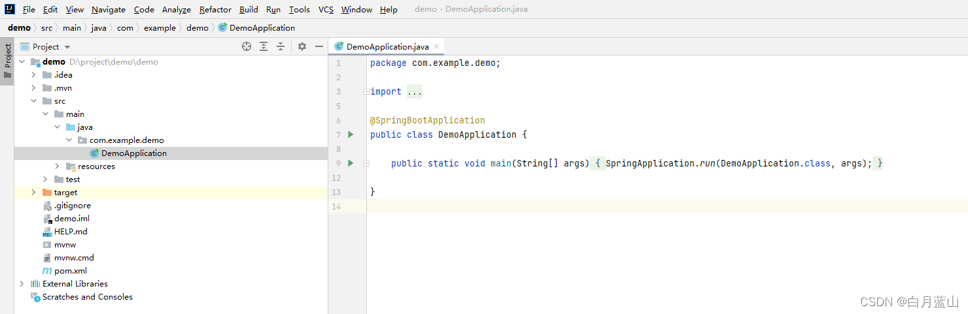968x314 pixels.
Task: Click the class icon in breadcrumb bar
Action: pyautogui.click(x=222, y=28)
